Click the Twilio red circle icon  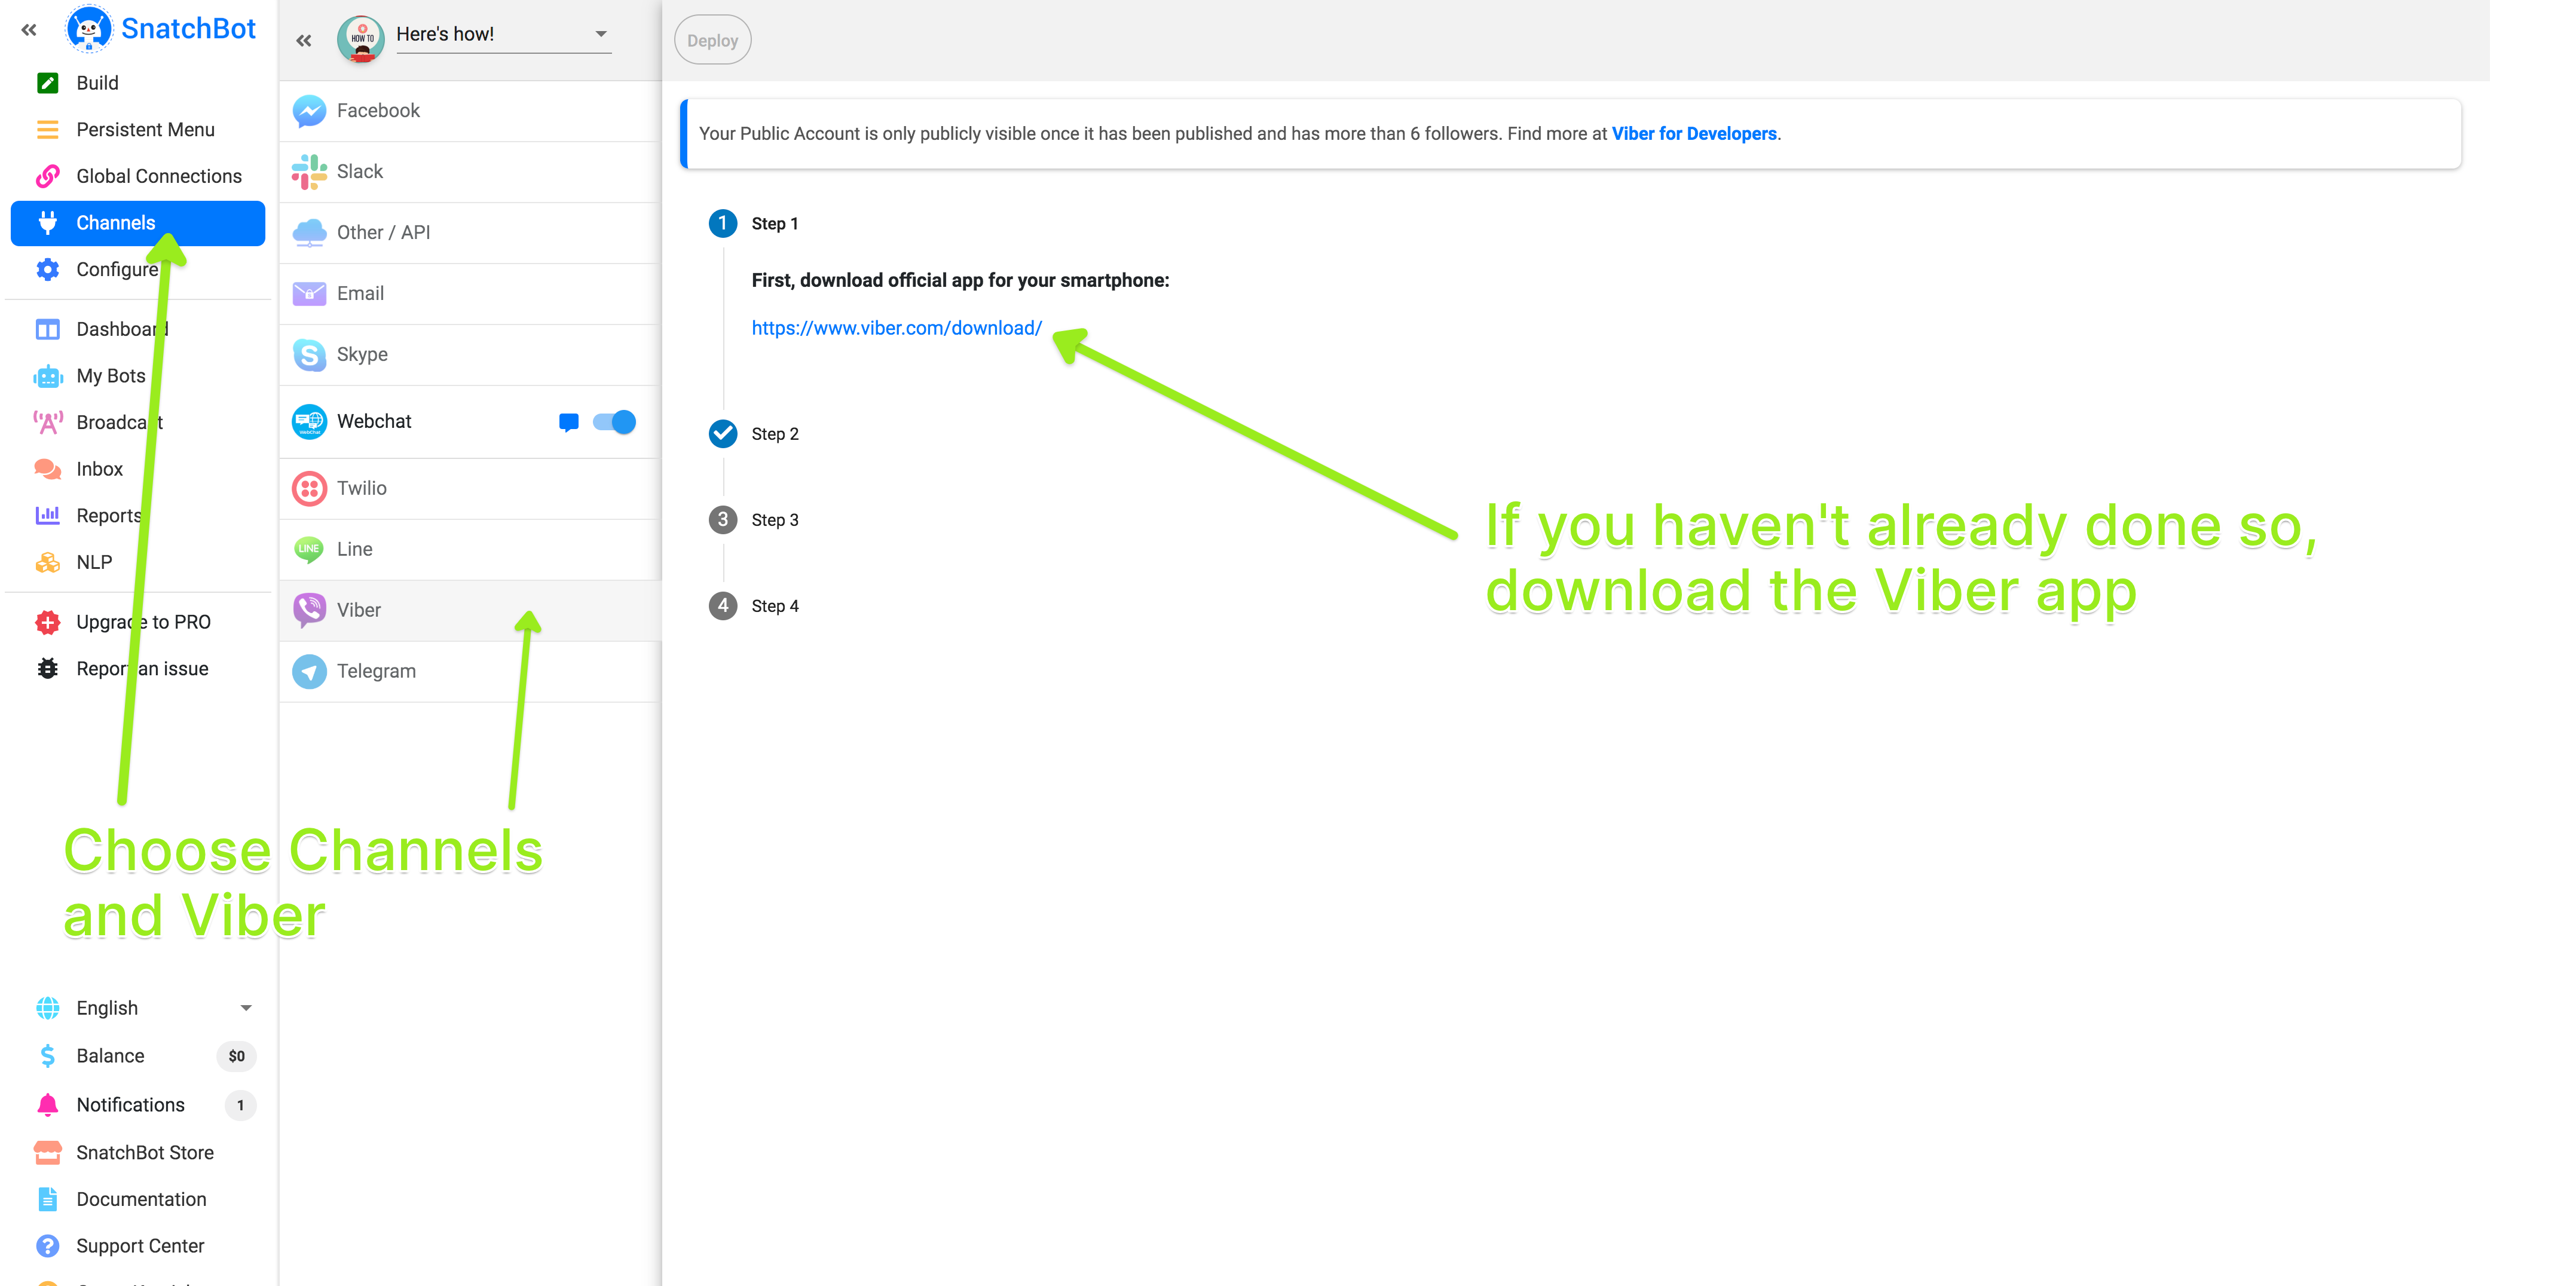coord(309,488)
